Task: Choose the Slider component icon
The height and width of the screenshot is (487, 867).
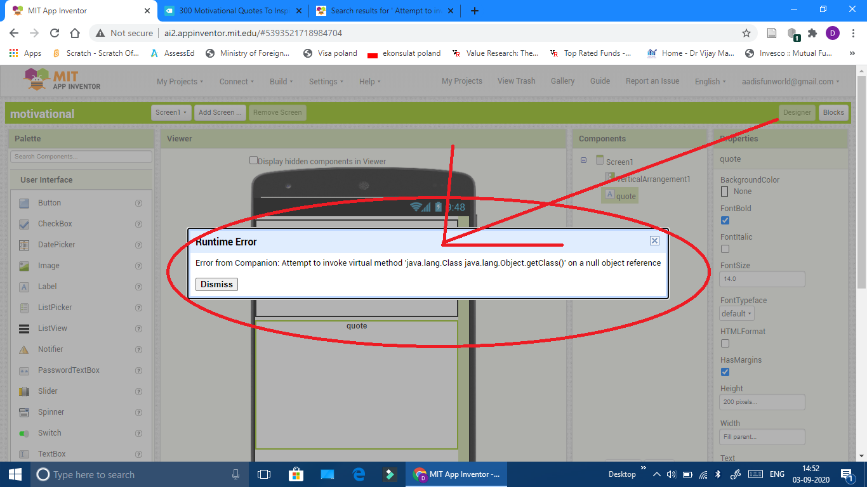Action: tap(24, 391)
